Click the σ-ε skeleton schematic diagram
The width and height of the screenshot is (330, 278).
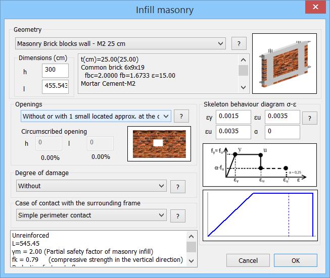259,165
